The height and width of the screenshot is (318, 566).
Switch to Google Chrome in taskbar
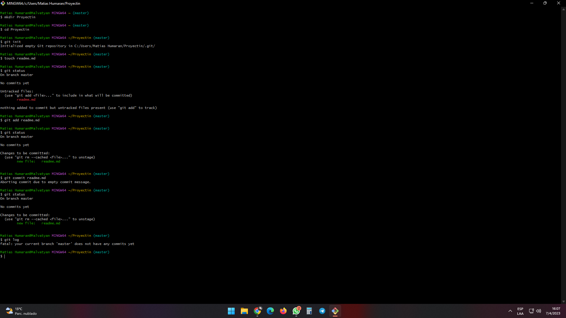257,311
